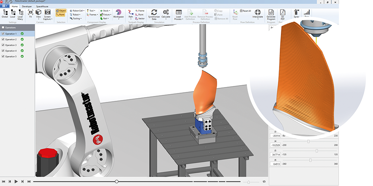
Task: Select the Local settings icon
Action: 13,14
